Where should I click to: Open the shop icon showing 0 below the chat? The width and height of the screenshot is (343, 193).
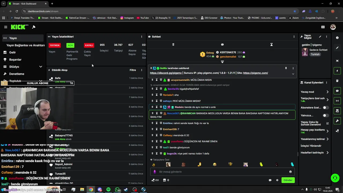coord(166,180)
